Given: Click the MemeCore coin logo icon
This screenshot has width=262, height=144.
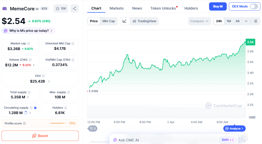Looking at the screenshot, I should coord(5,9).
